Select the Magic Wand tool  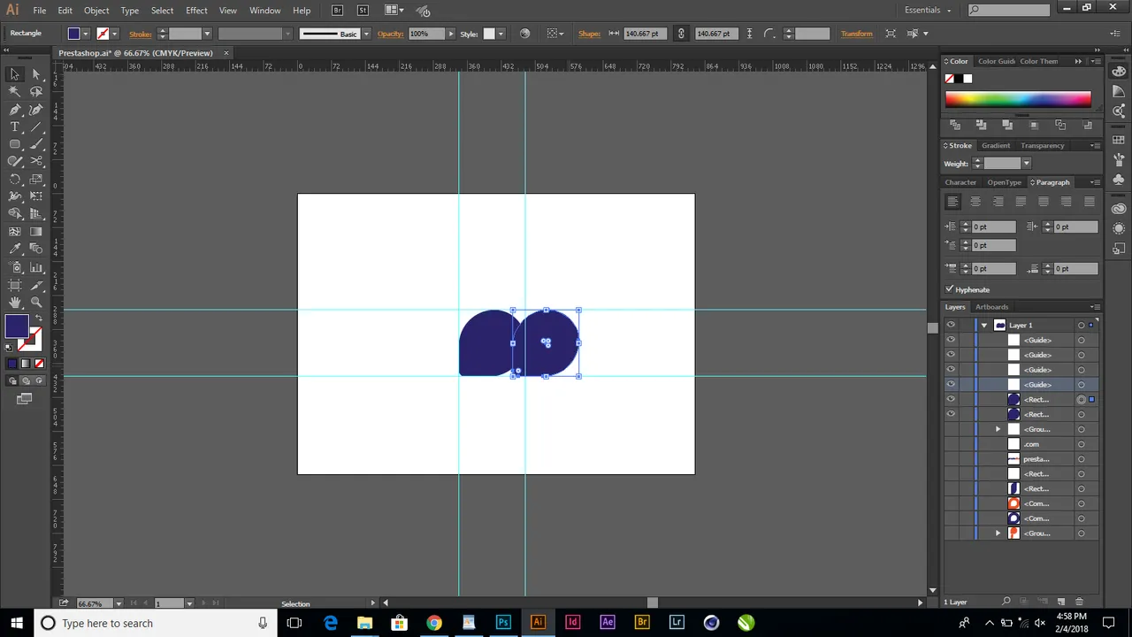(x=15, y=92)
